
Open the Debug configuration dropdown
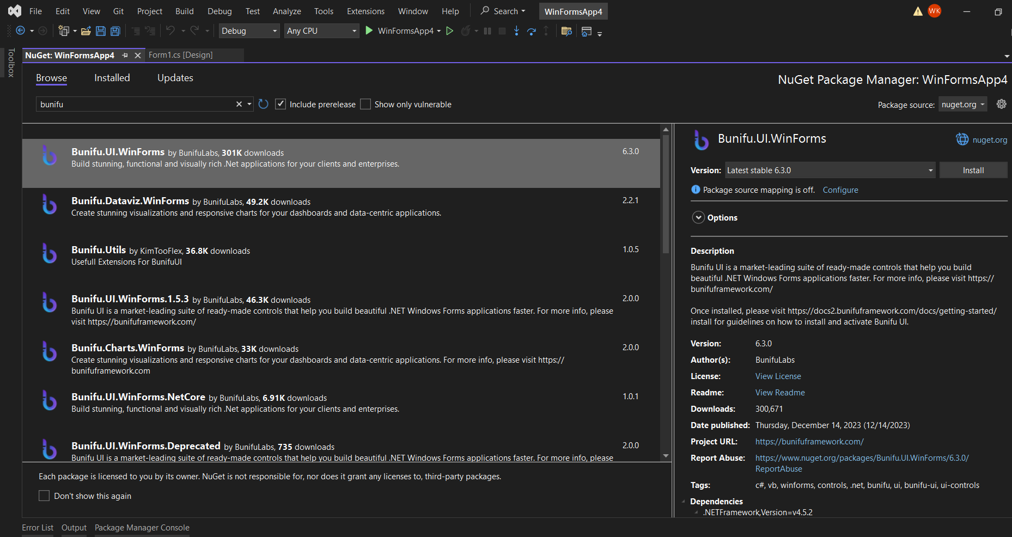pyautogui.click(x=249, y=31)
